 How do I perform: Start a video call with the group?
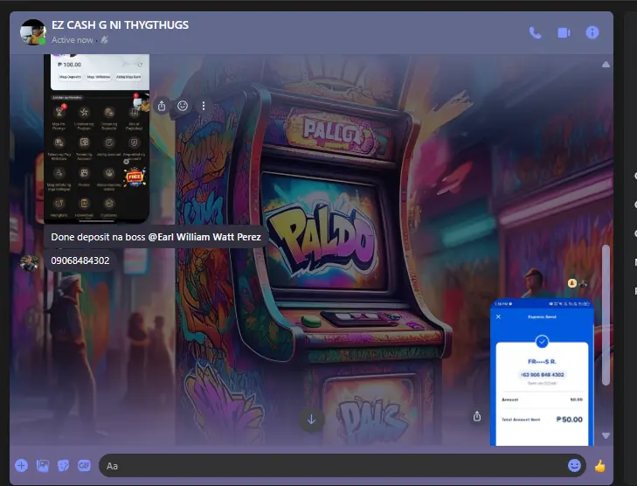tap(564, 32)
